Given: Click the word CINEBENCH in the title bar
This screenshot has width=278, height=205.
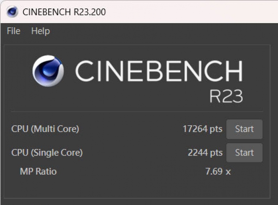Looking at the screenshot, I should pos(47,12).
